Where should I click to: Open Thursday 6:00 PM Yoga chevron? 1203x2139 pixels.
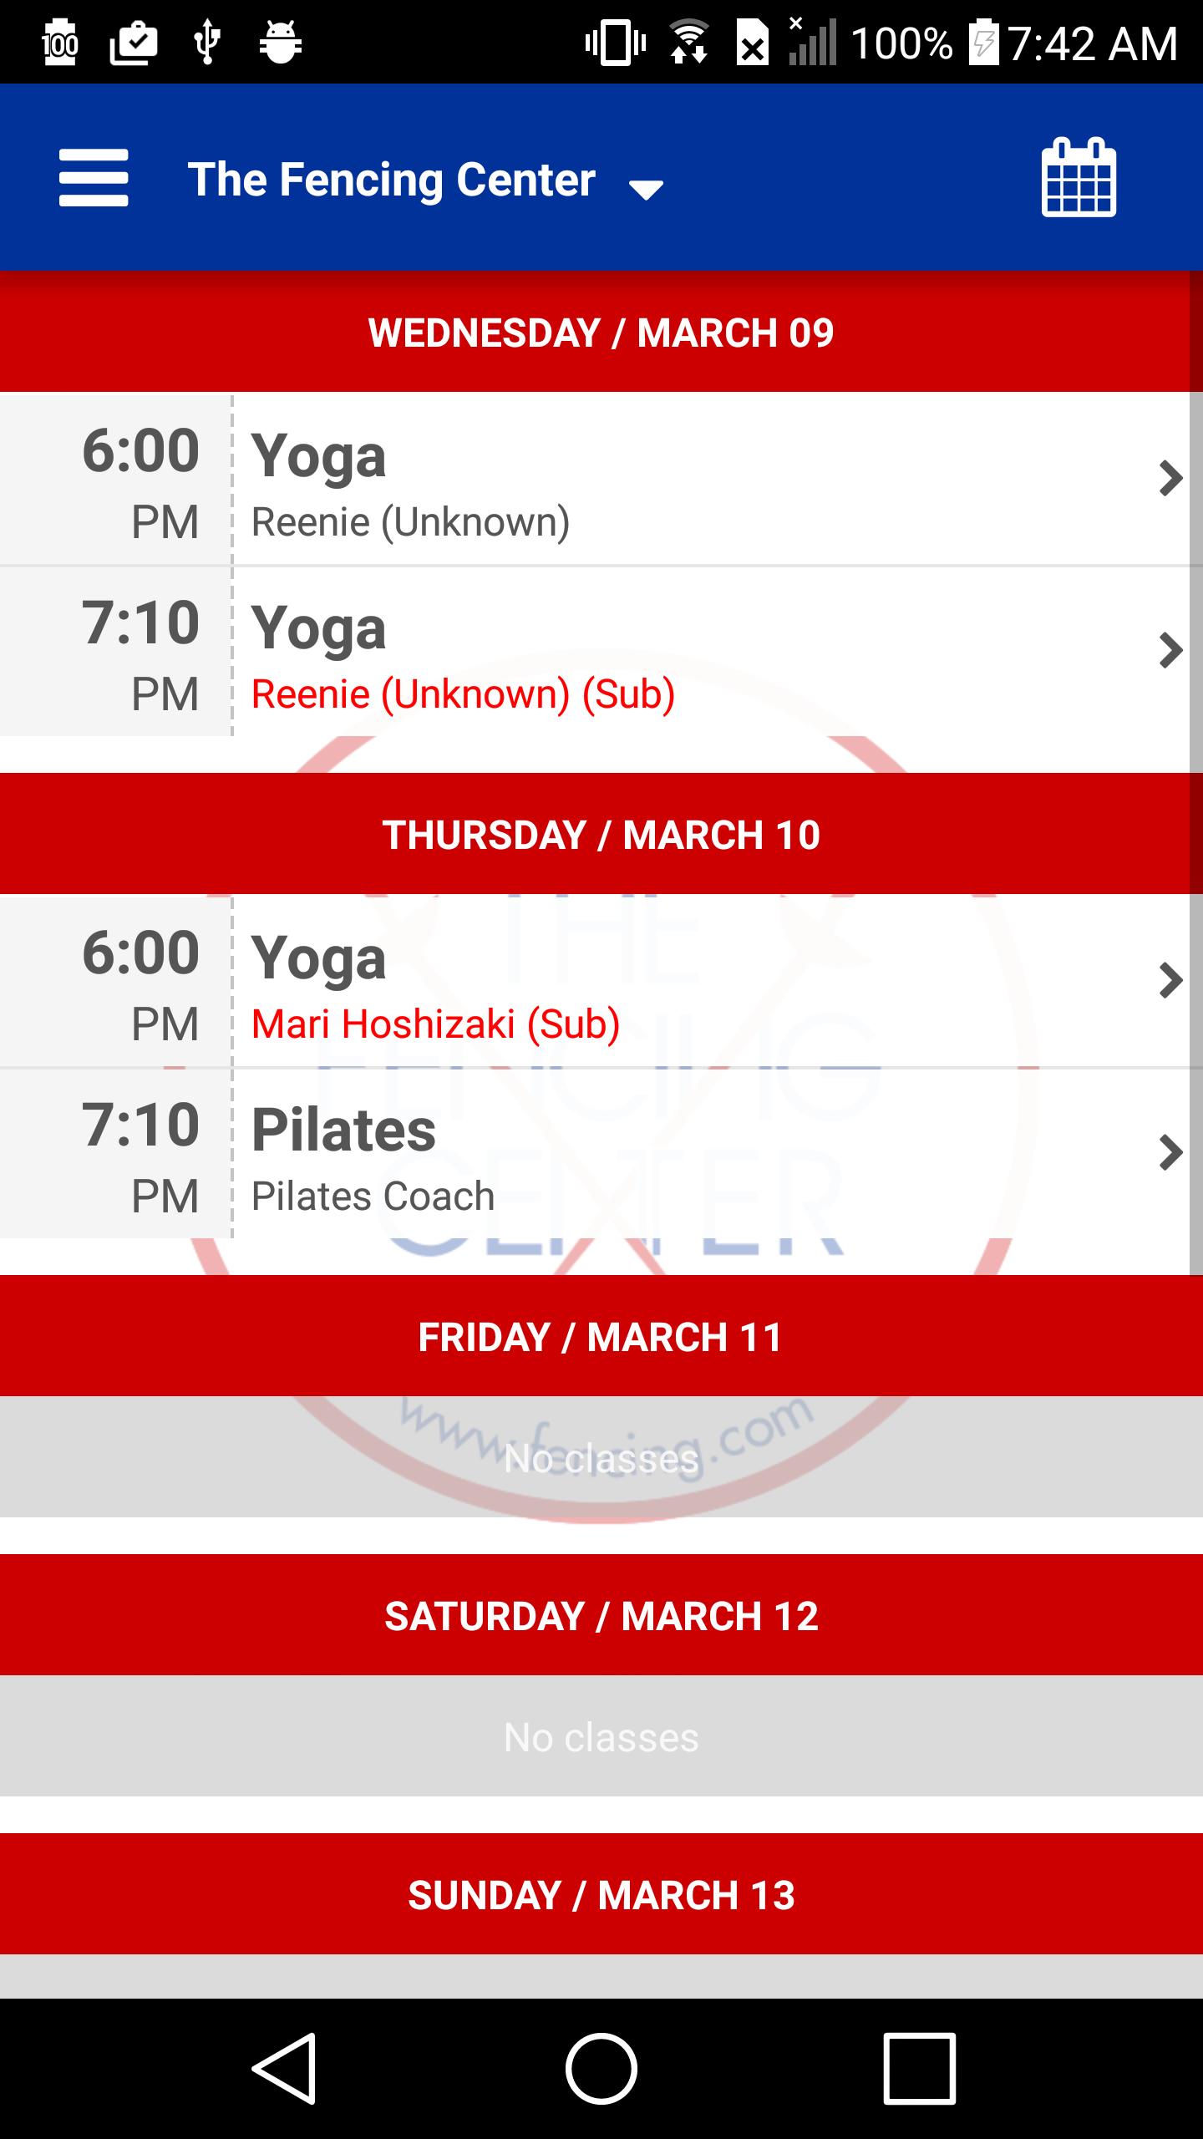(x=1170, y=981)
